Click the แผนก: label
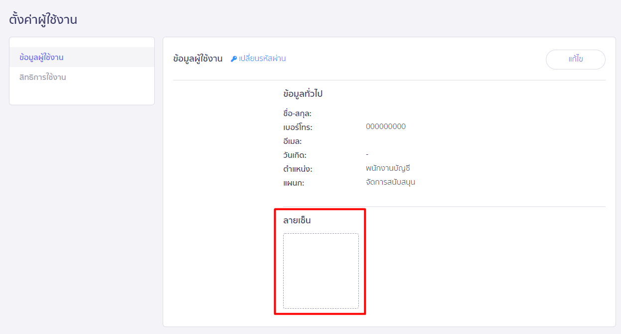The image size is (621, 334). coord(294,183)
